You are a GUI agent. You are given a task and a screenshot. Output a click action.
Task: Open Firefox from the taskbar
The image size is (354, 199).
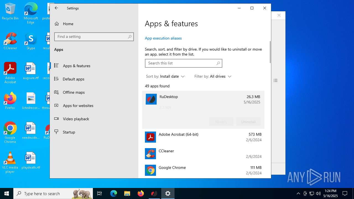pos(140,193)
